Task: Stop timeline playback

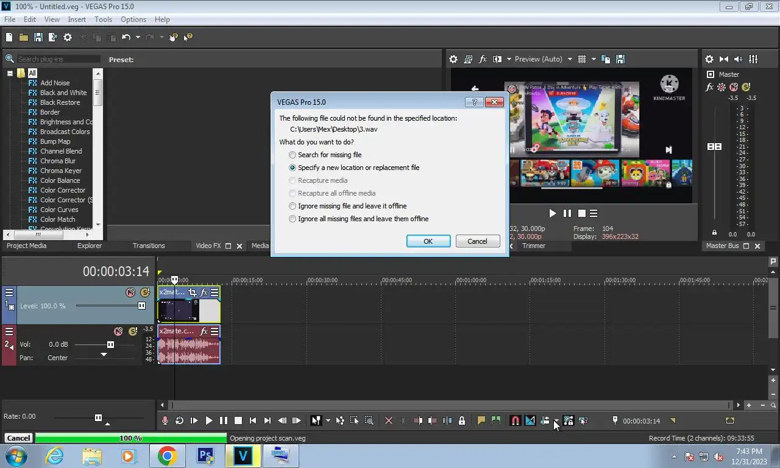Action: [238, 420]
